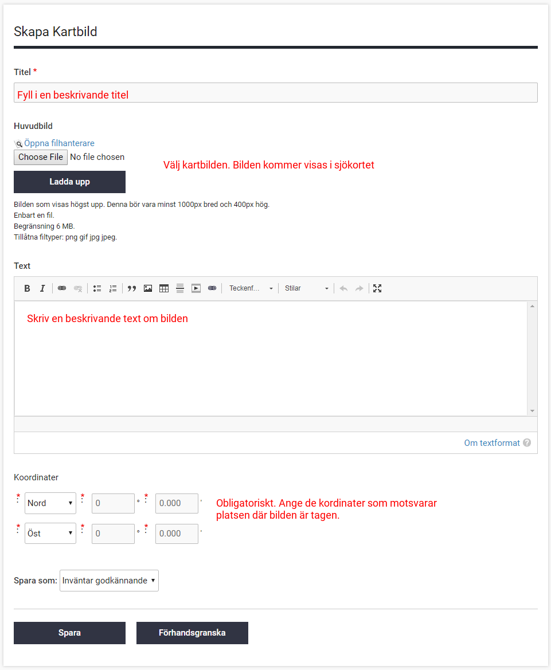Open the Stilar styles dropdown
551x670 pixels.
[x=306, y=288]
